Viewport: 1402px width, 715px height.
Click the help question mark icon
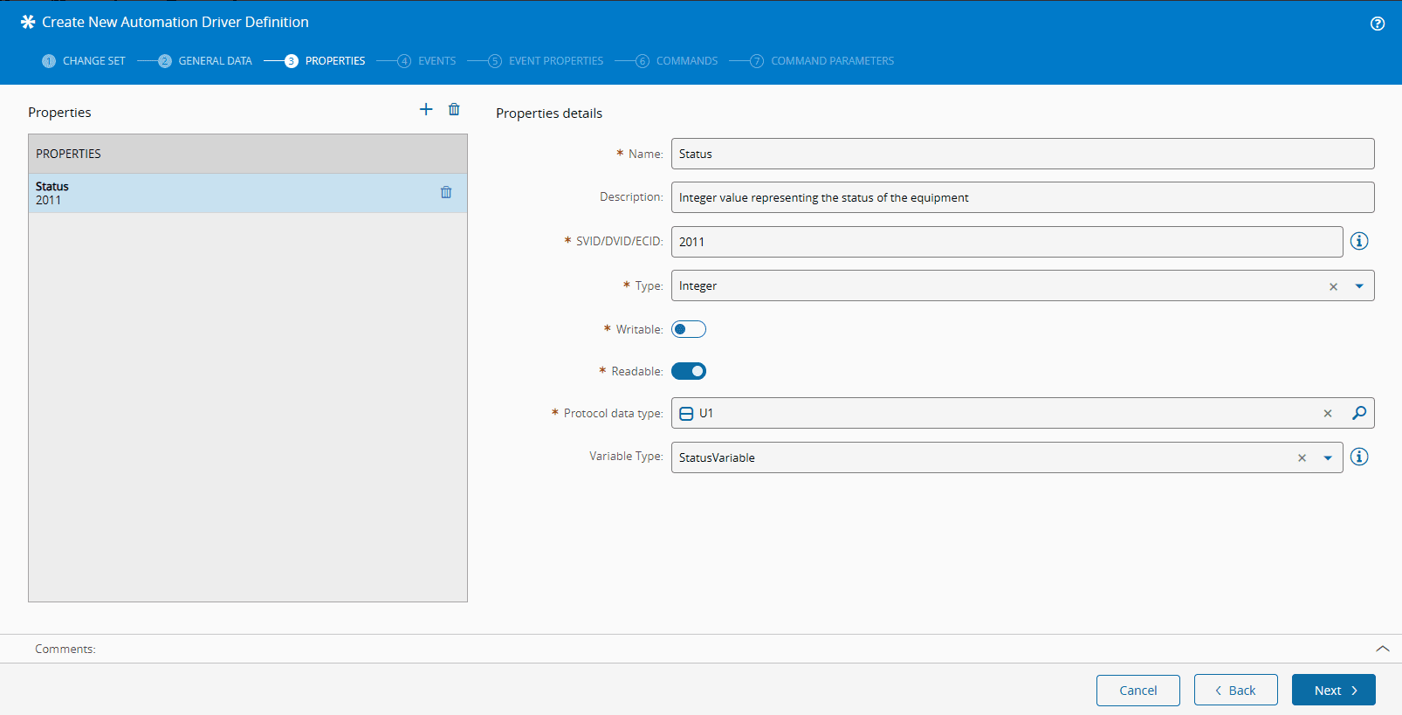(1378, 24)
